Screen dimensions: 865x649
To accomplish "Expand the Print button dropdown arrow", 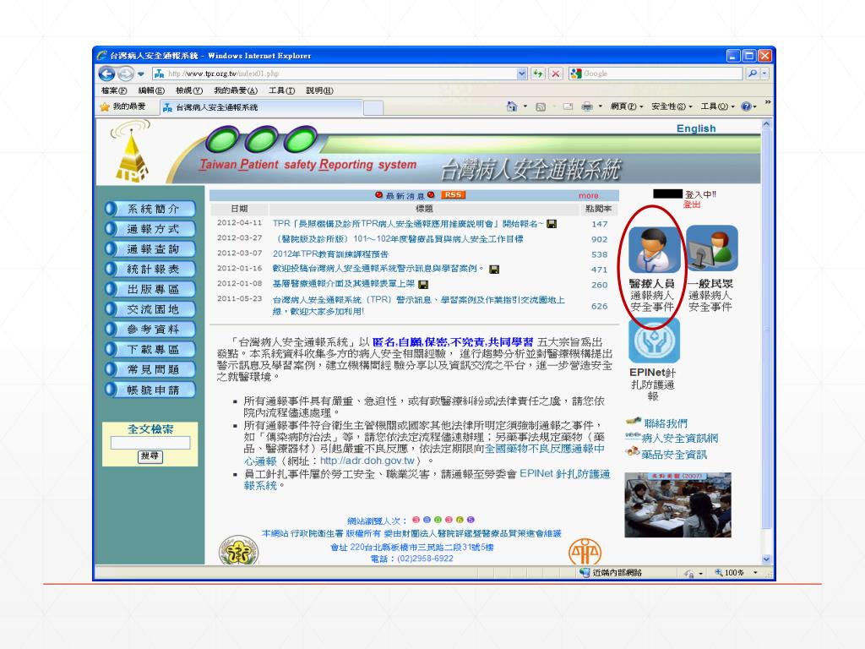I will tap(601, 106).
